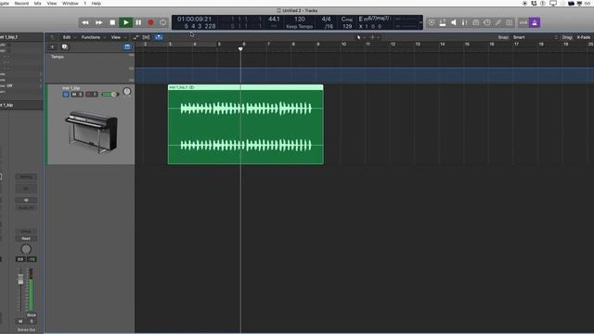Toggle the Global Tracks button
This screenshot has height=334, width=594.
click(127, 47)
